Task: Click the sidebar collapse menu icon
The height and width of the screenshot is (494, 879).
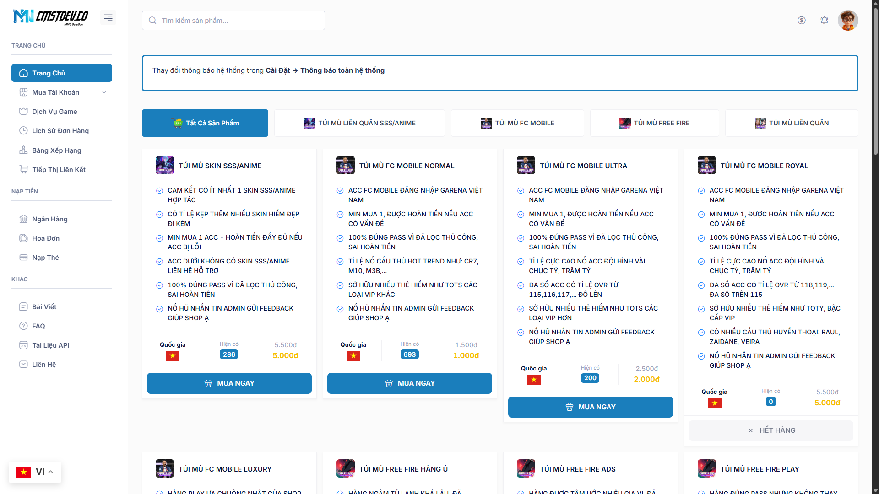Action: click(108, 17)
